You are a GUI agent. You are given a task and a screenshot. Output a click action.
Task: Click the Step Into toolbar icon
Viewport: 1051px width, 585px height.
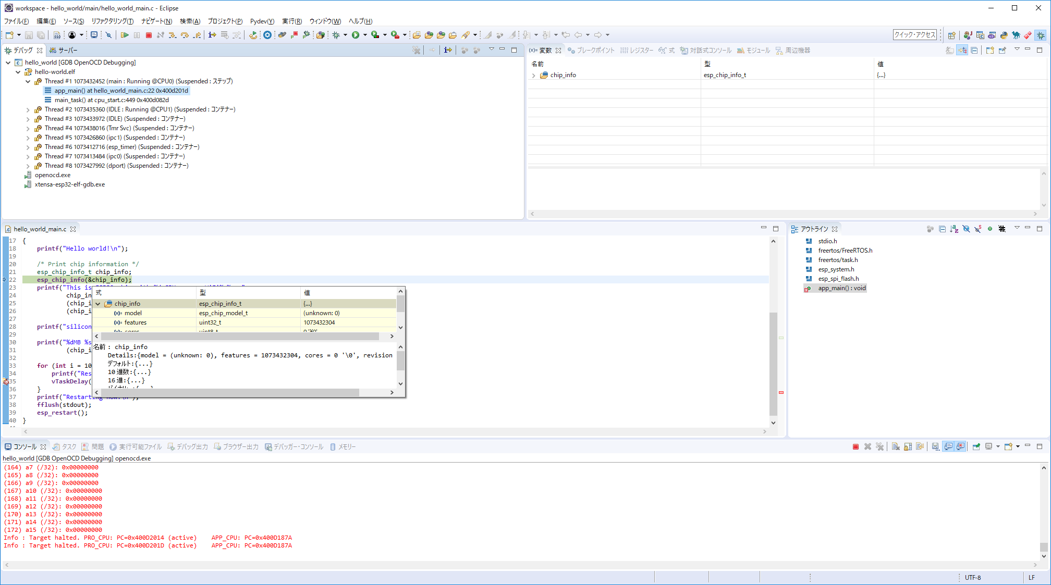(x=173, y=35)
